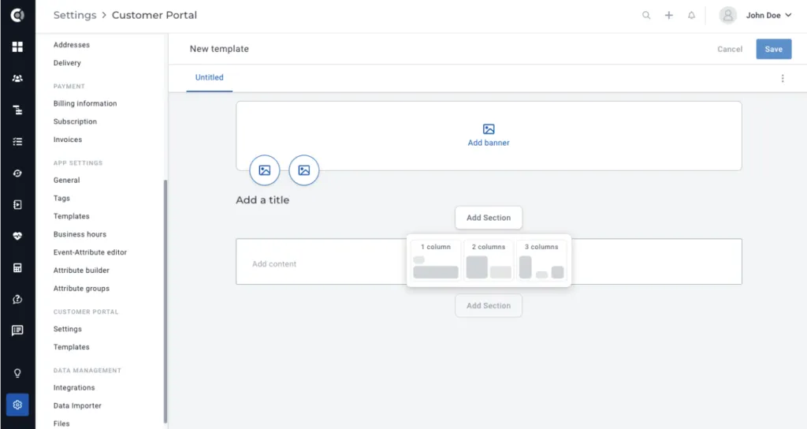
Task: Open the health heart-pulse icon
Action: tap(17, 236)
